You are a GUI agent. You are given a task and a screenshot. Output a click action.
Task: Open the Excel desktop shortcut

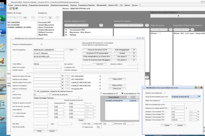[2, 19]
